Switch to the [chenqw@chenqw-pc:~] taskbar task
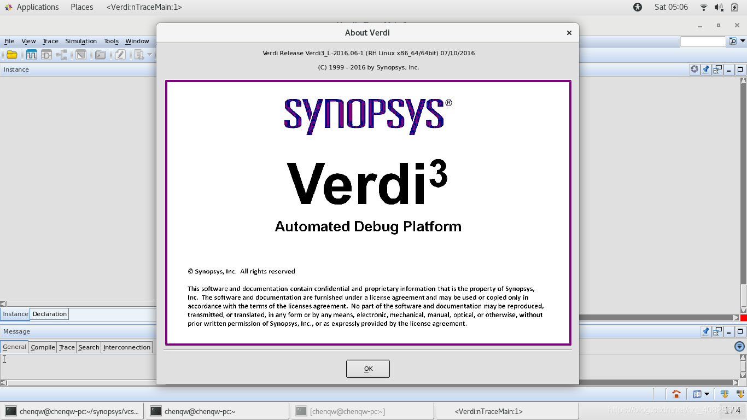The image size is (747, 420). pos(363,411)
